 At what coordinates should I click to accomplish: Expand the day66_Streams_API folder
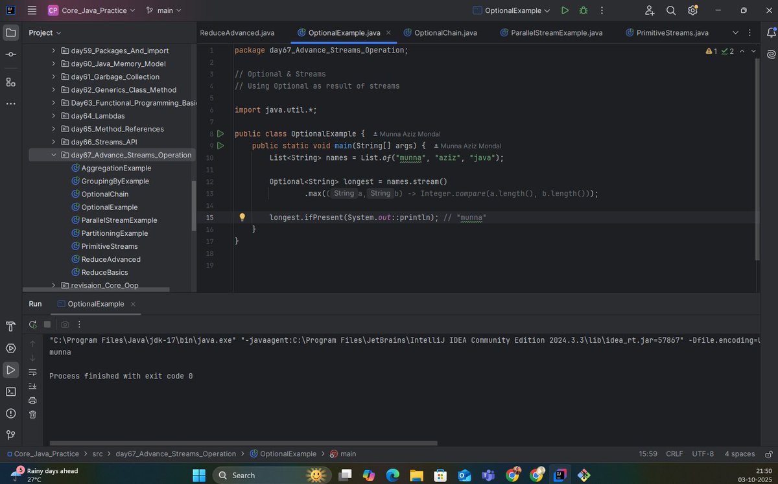54,142
